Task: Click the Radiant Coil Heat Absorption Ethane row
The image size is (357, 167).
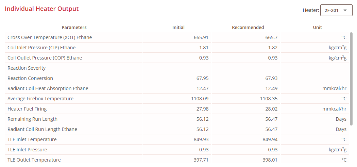Action: pos(48,88)
